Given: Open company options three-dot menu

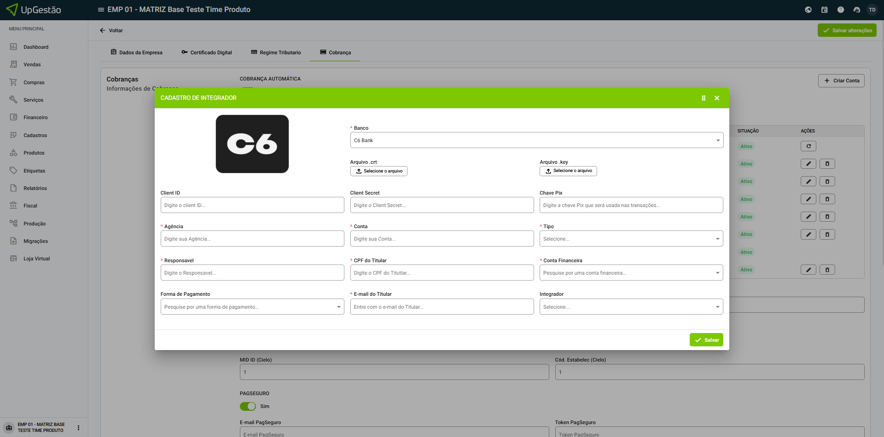Looking at the screenshot, I should point(78,428).
